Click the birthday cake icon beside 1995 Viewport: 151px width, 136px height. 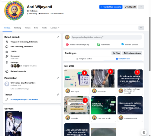(x=7, y=51)
